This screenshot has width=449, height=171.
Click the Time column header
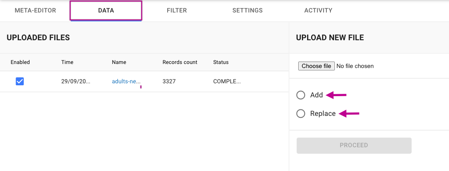click(67, 62)
